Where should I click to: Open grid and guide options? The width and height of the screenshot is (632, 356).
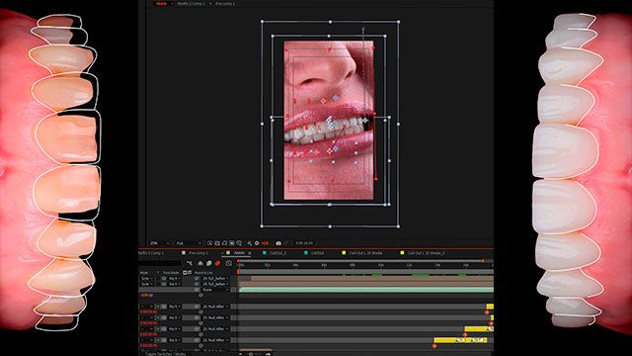(239, 243)
